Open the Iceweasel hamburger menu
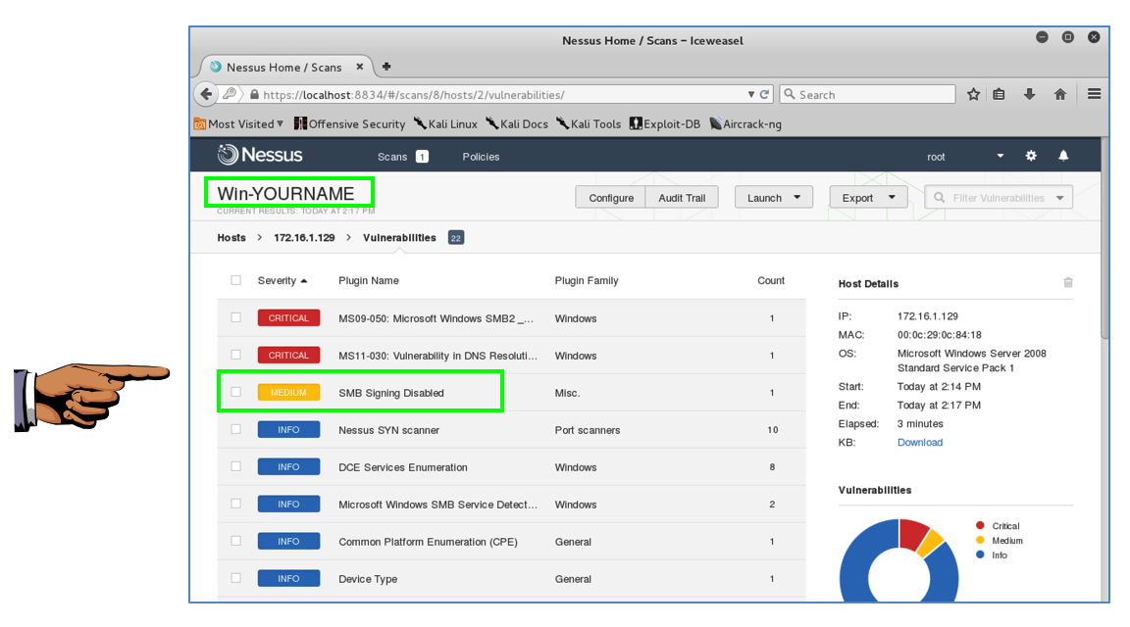The image size is (1130, 627). coord(1094,94)
